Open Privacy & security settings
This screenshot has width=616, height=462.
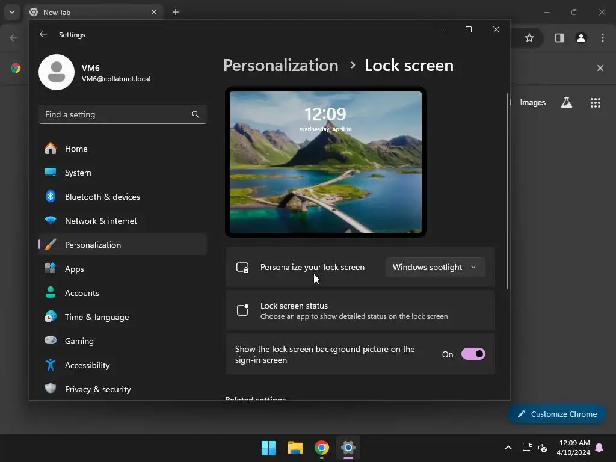(123, 389)
